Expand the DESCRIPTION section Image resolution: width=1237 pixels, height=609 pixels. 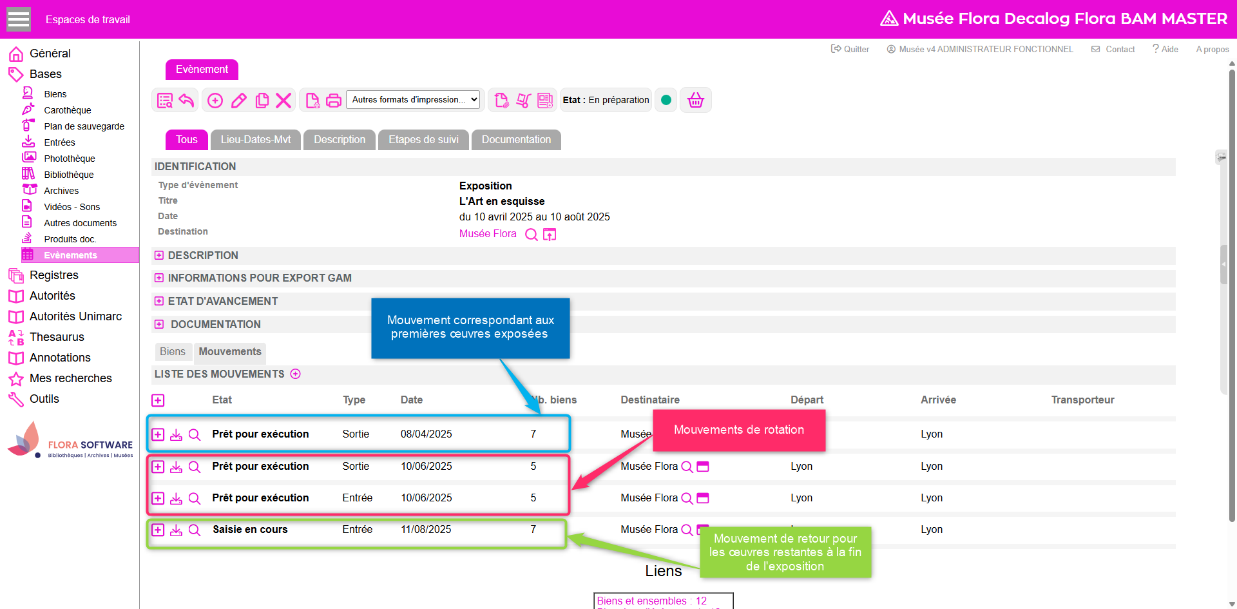(x=159, y=256)
